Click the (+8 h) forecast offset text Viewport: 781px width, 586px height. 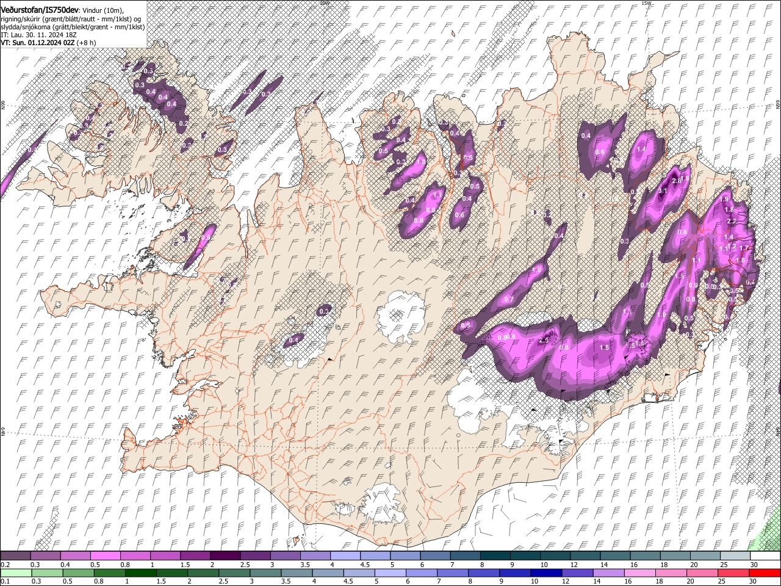coord(87,43)
